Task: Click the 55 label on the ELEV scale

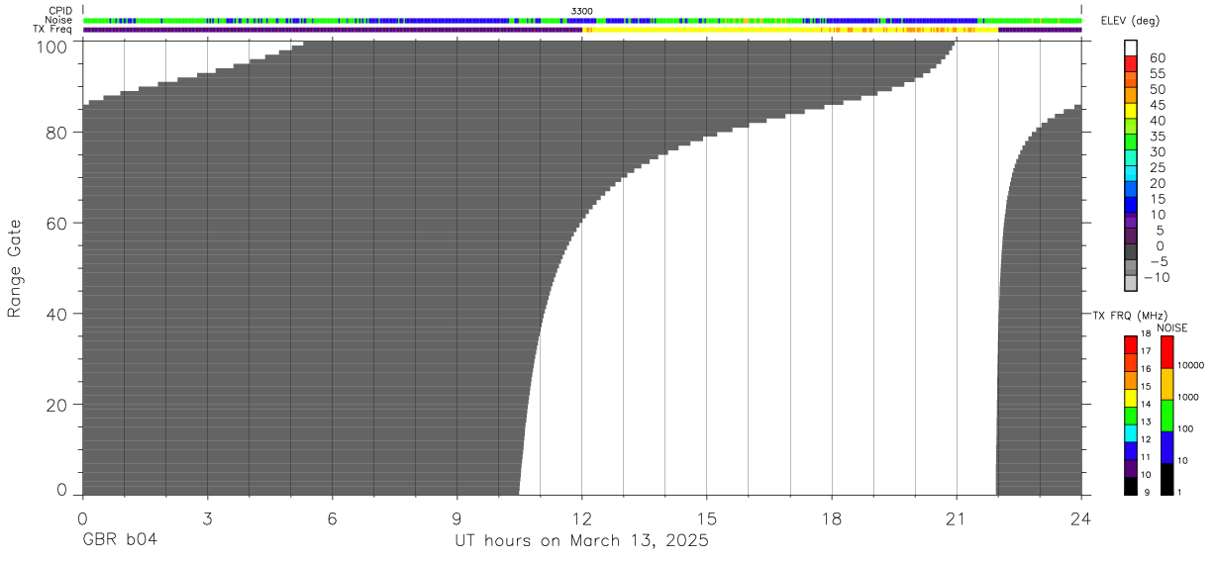Action: click(x=1158, y=74)
